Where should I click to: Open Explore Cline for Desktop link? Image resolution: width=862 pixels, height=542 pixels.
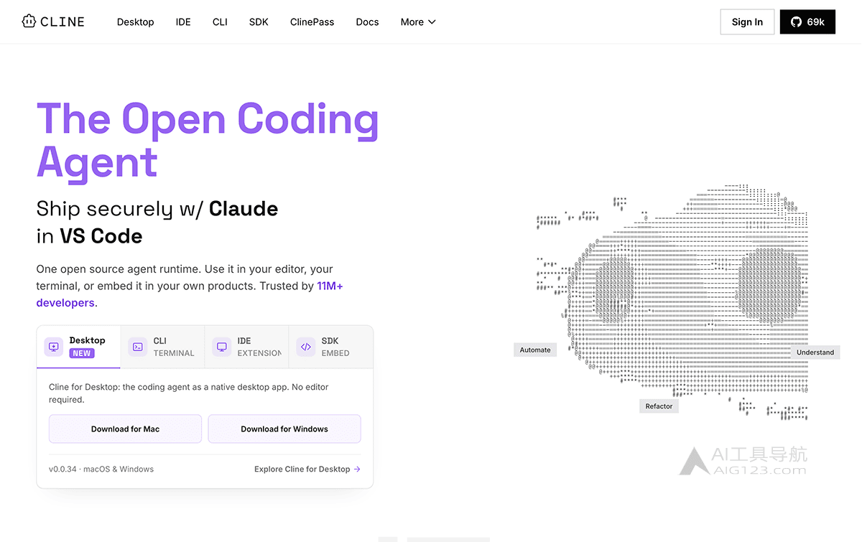coord(307,469)
